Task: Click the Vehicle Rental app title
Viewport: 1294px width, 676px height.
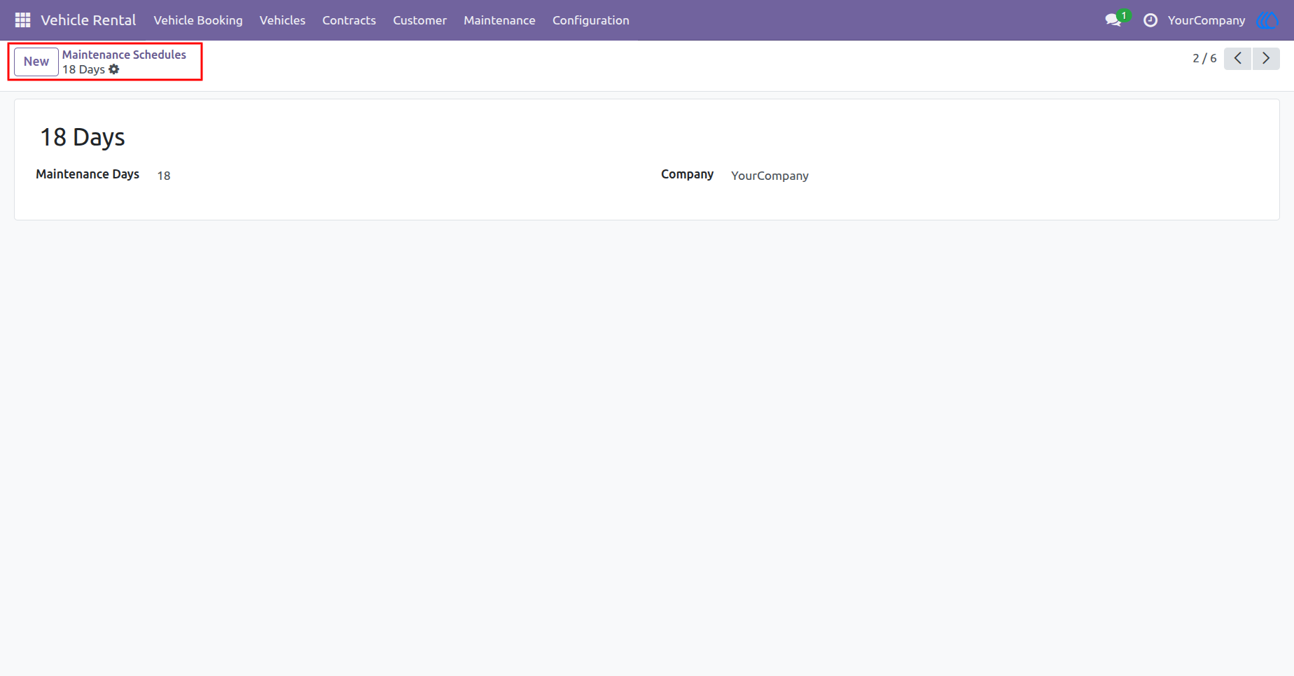Action: point(88,20)
